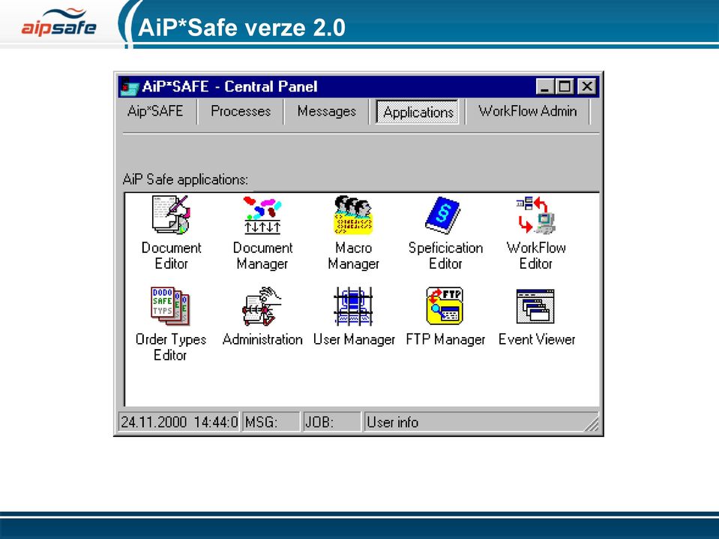
Task: Minimize the Central Panel window
Action: click(545, 87)
